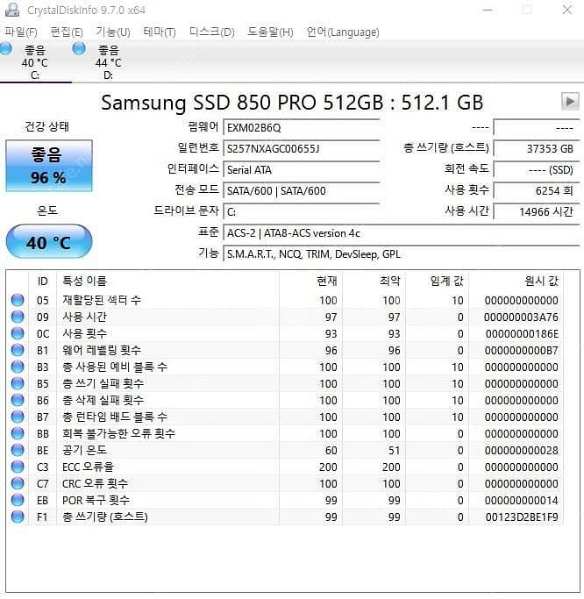Click rotation rate value ---- (SSD)
This screenshot has width=584, height=599.
[x=537, y=169]
